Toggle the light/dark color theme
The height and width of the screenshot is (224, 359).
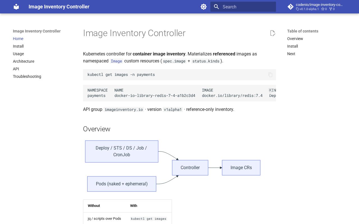[x=204, y=7]
